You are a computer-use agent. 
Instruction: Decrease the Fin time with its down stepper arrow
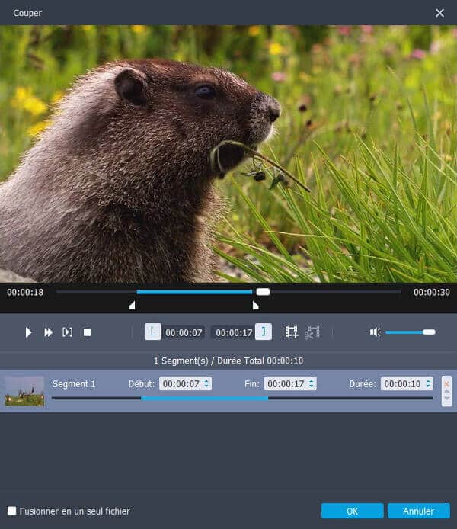pos(311,386)
